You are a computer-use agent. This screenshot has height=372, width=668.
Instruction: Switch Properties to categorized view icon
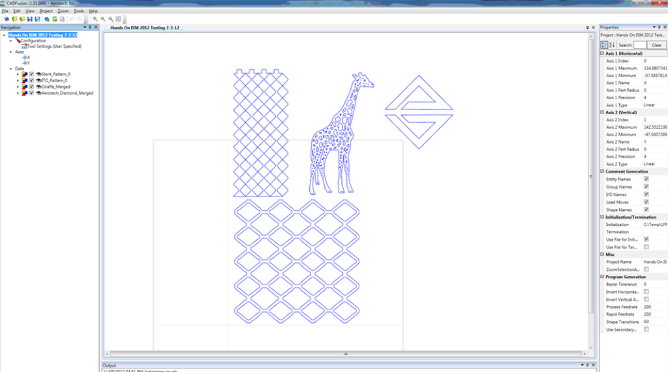click(x=604, y=45)
